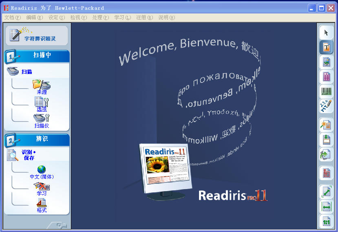Click the magnifier document icon for 识别

tap(13, 155)
